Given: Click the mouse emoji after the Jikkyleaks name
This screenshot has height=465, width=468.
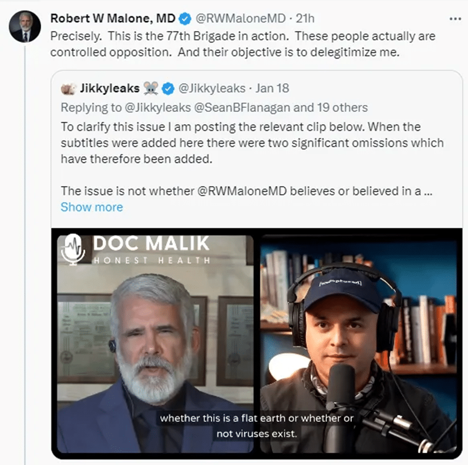Looking at the screenshot, I should click(x=150, y=88).
